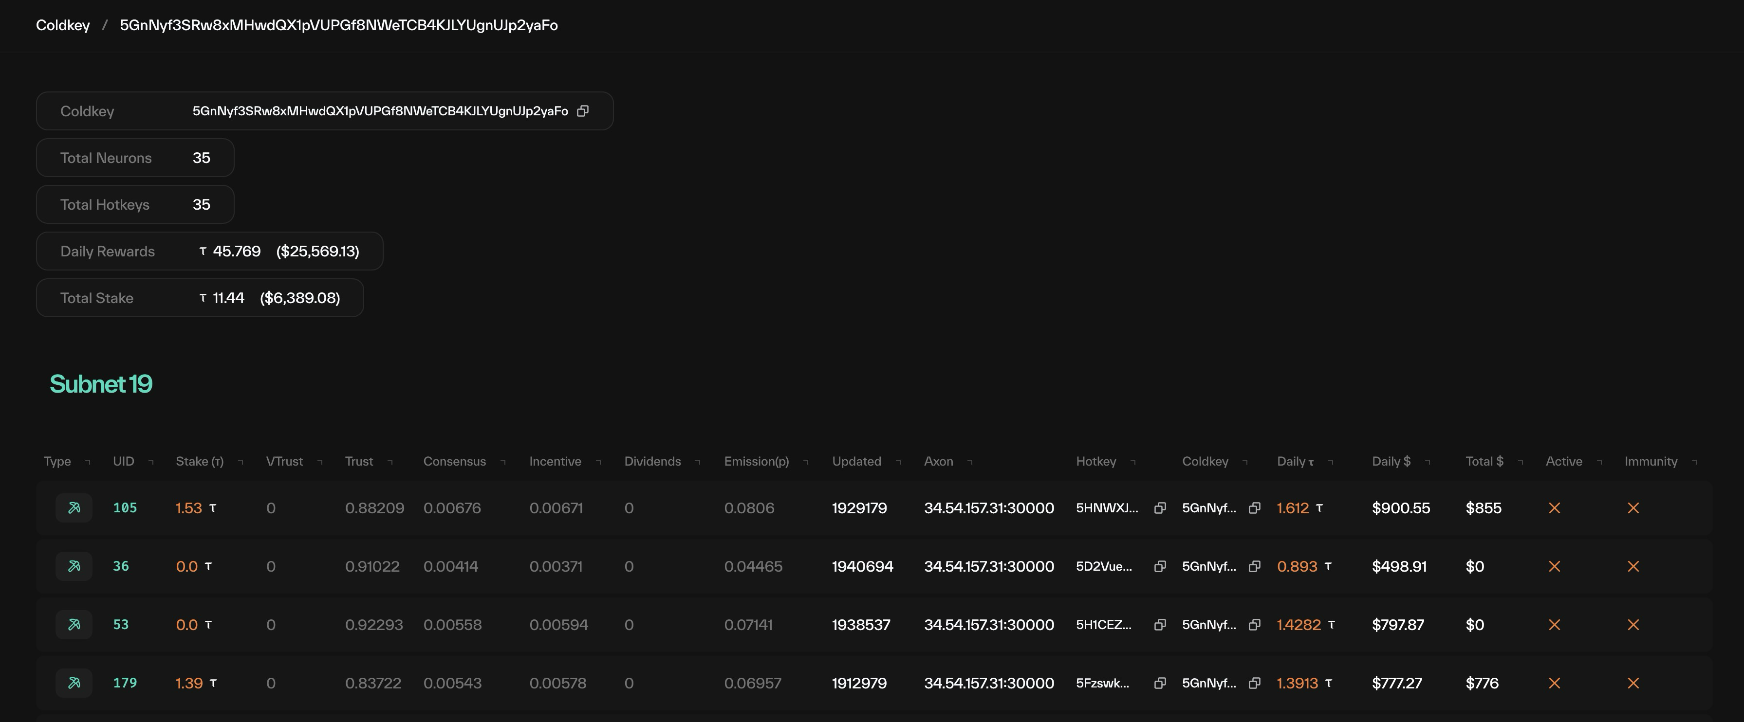Copy hotkey 5HNWXJ... in UID 105 row
Screen dimensions: 1744x722
pos(1160,508)
